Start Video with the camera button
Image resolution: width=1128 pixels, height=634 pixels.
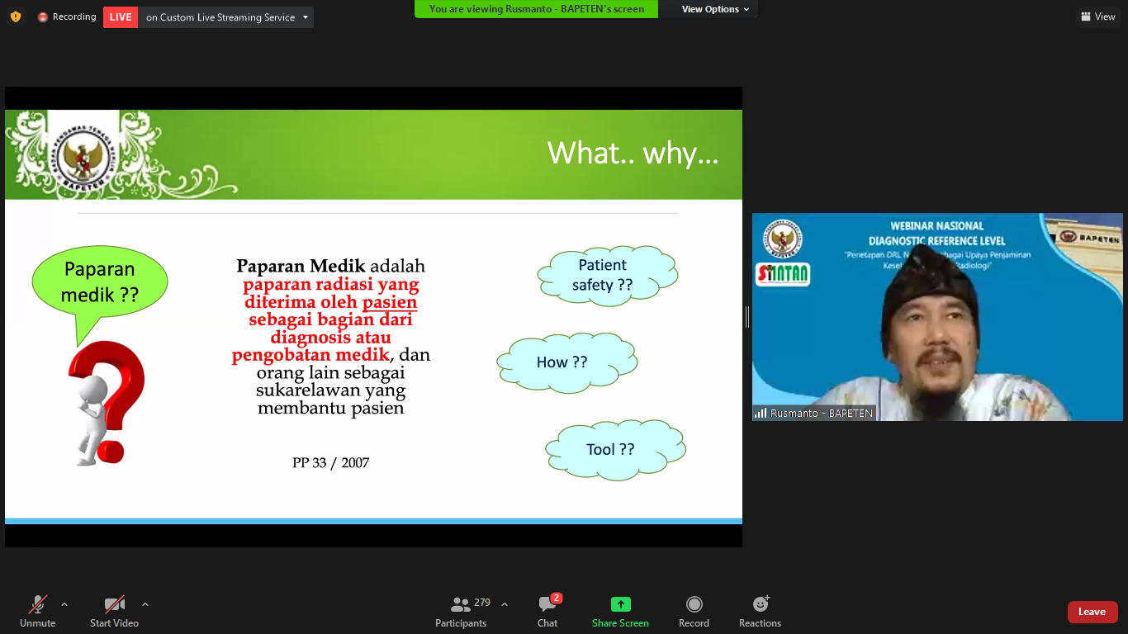click(114, 612)
